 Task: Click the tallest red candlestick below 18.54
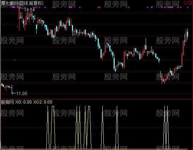[19, 19]
